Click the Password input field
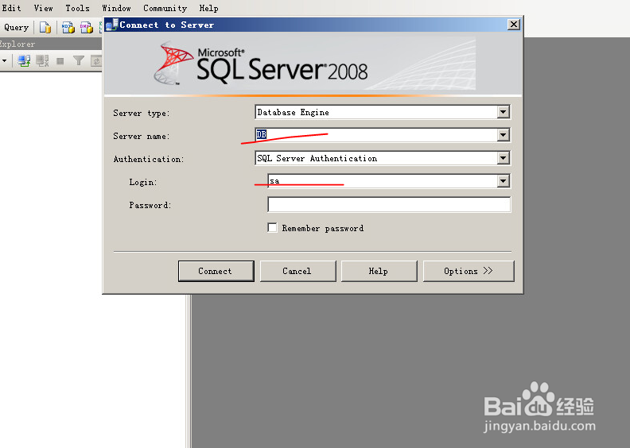Screen dimensions: 630x448 [389, 204]
